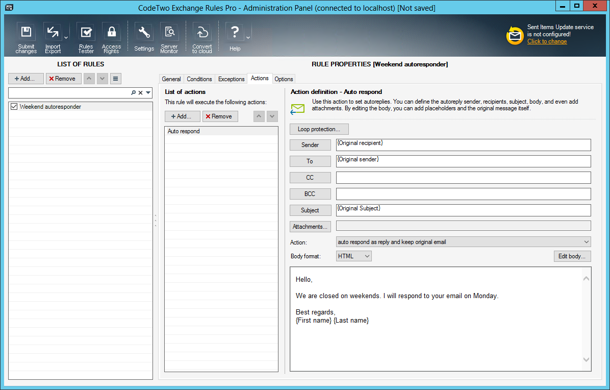The height and width of the screenshot is (390, 610).
Task: Follow the 'Click to change' link
Action: [x=547, y=42]
